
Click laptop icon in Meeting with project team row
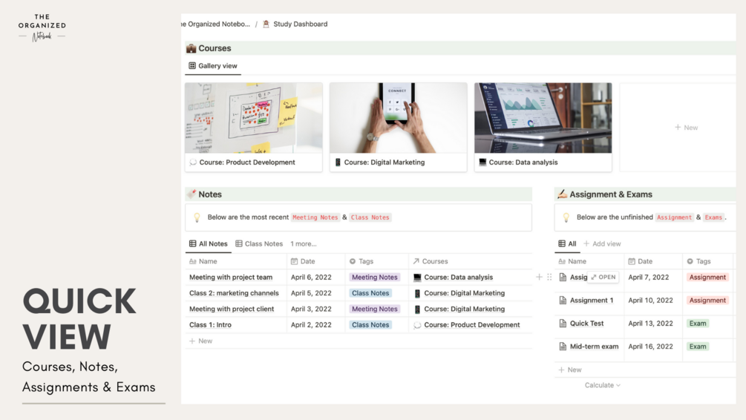point(417,278)
